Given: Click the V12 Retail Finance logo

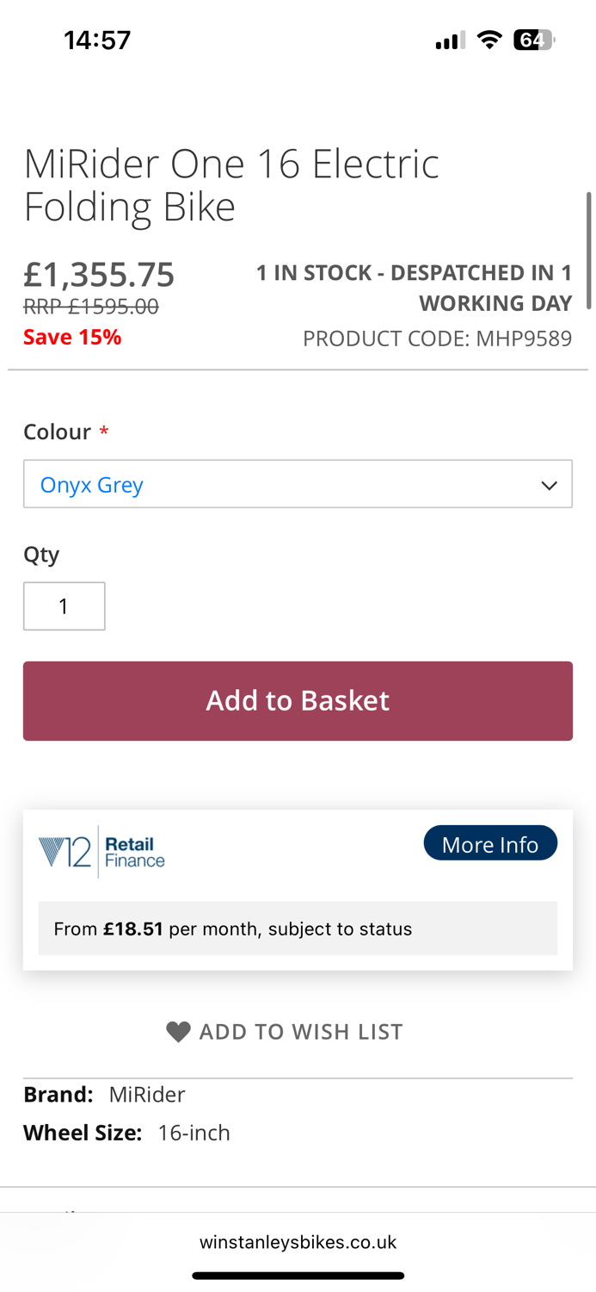Looking at the screenshot, I should point(101,852).
